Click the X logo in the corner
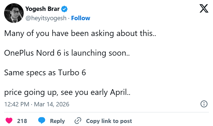Screen dimensions: 213x126 click(x=204, y=9)
